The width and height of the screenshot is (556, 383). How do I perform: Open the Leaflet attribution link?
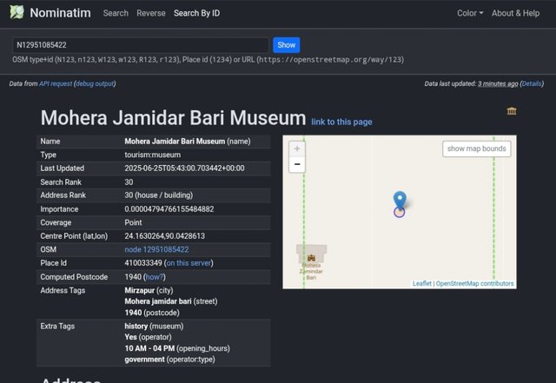click(422, 283)
